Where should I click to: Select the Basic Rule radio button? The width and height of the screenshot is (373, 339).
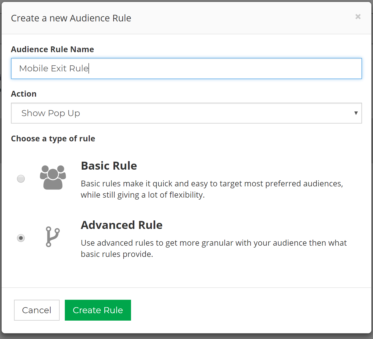(x=21, y=179)
